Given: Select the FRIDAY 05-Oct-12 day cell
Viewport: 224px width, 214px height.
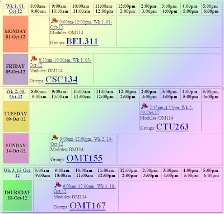Looking at the screenshot, I should click(x=15, y=69).
